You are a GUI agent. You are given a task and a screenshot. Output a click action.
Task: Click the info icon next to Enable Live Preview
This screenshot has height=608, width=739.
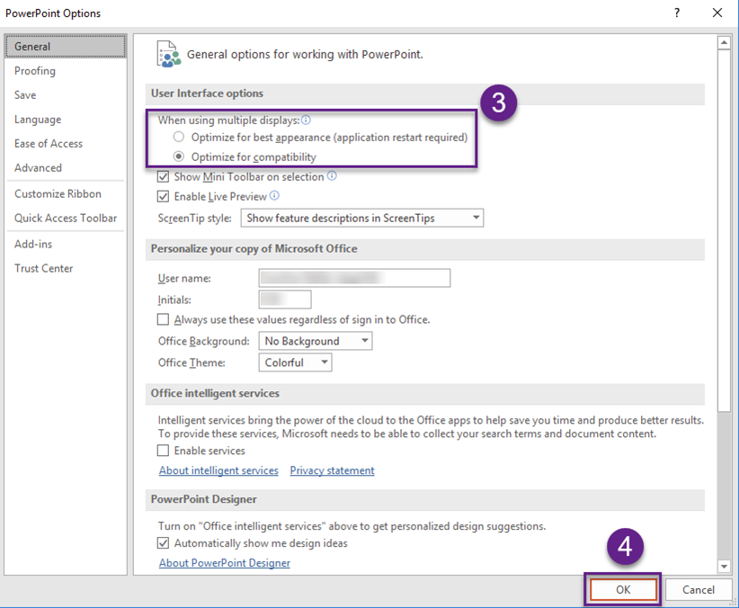point(274,196)
